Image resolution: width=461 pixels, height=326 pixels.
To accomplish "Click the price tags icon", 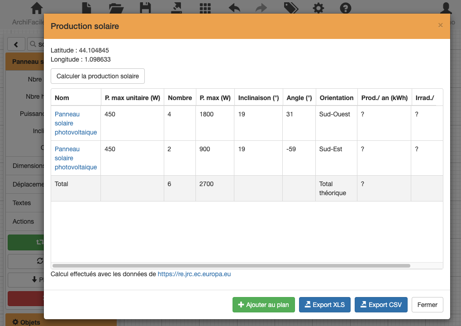I will tap(290, 8).
